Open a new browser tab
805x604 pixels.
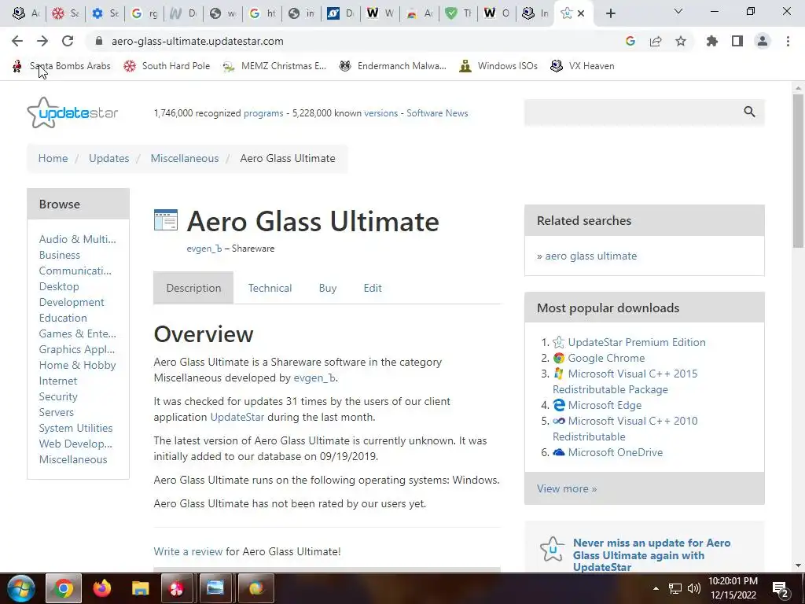[x=610, y=13]
